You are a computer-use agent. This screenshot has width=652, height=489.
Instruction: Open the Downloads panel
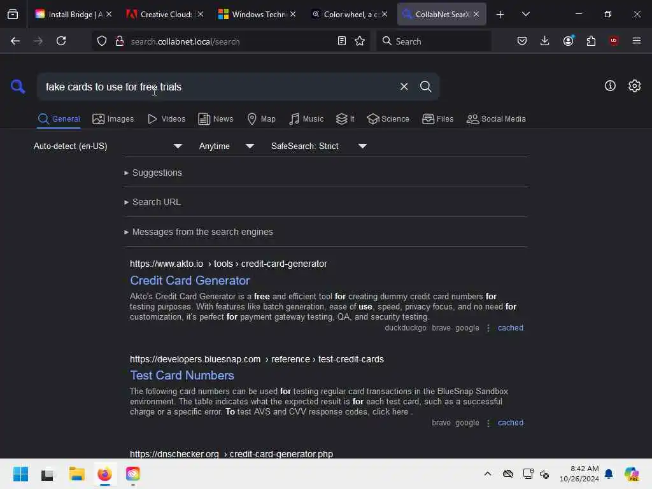pyautogui.click(x=544, y=41)
